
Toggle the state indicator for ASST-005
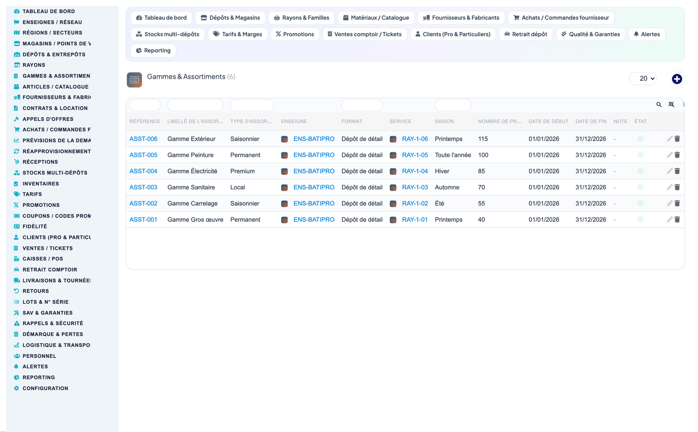click(641, 155)
